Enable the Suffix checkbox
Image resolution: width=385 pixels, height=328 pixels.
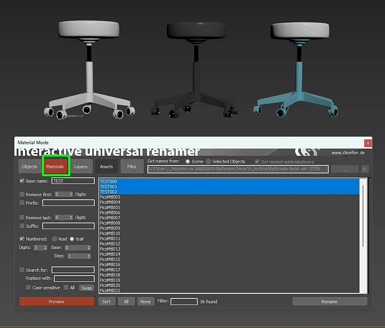pyautogui.click(x=22, y=226)
